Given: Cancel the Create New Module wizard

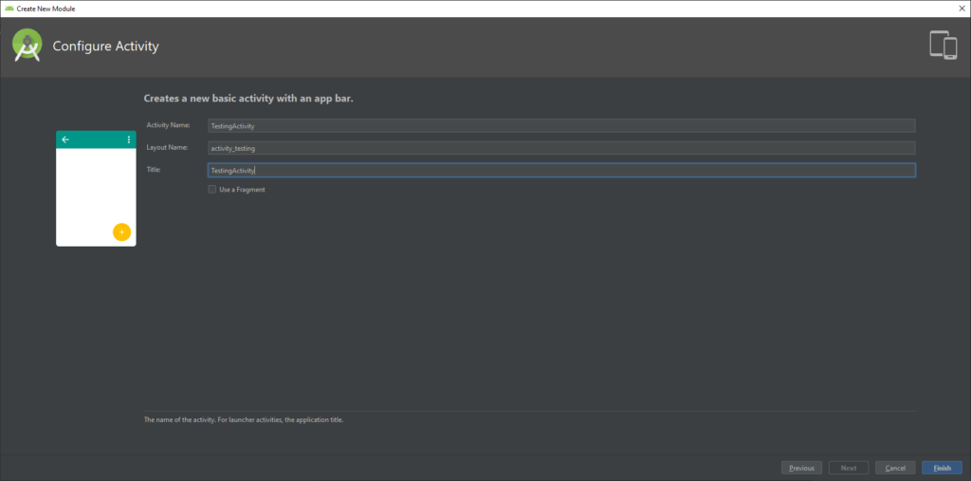Looking at the screenshot, I should tap(895, 468).
